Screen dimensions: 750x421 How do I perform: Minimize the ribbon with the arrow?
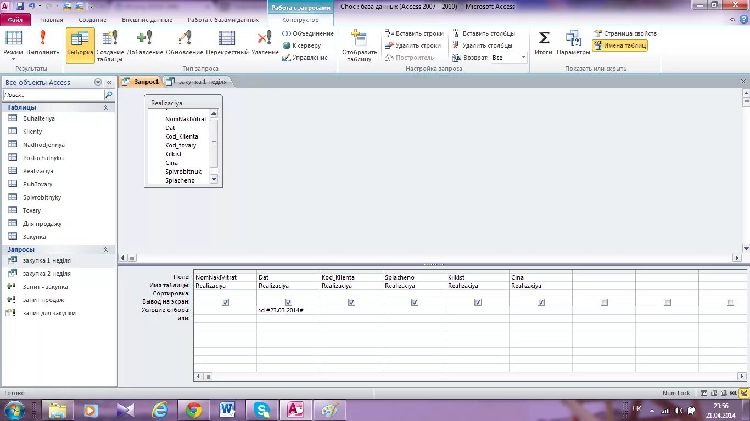click(733, 20)
